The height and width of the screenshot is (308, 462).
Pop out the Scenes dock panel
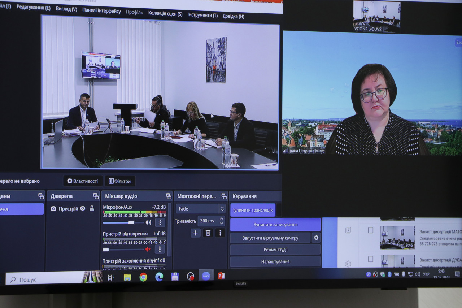point(41,196)
